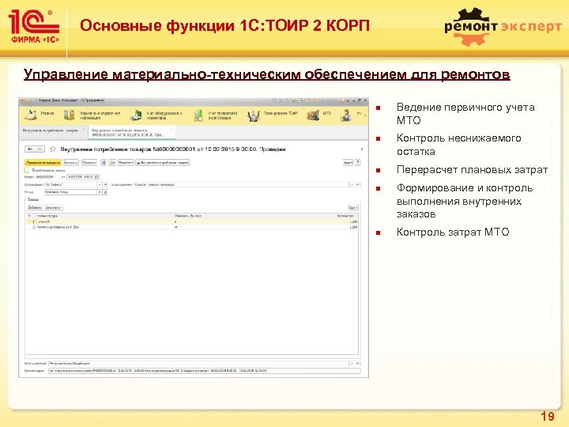This screenshot has width=569, height=427.
Task: Toggle Потребление по заказам checkbox
Action: [x=26, y=170]
